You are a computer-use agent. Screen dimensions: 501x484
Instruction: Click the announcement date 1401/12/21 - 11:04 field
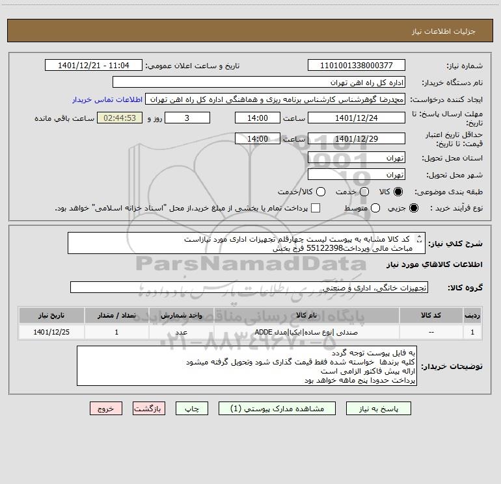click(94, 65)
